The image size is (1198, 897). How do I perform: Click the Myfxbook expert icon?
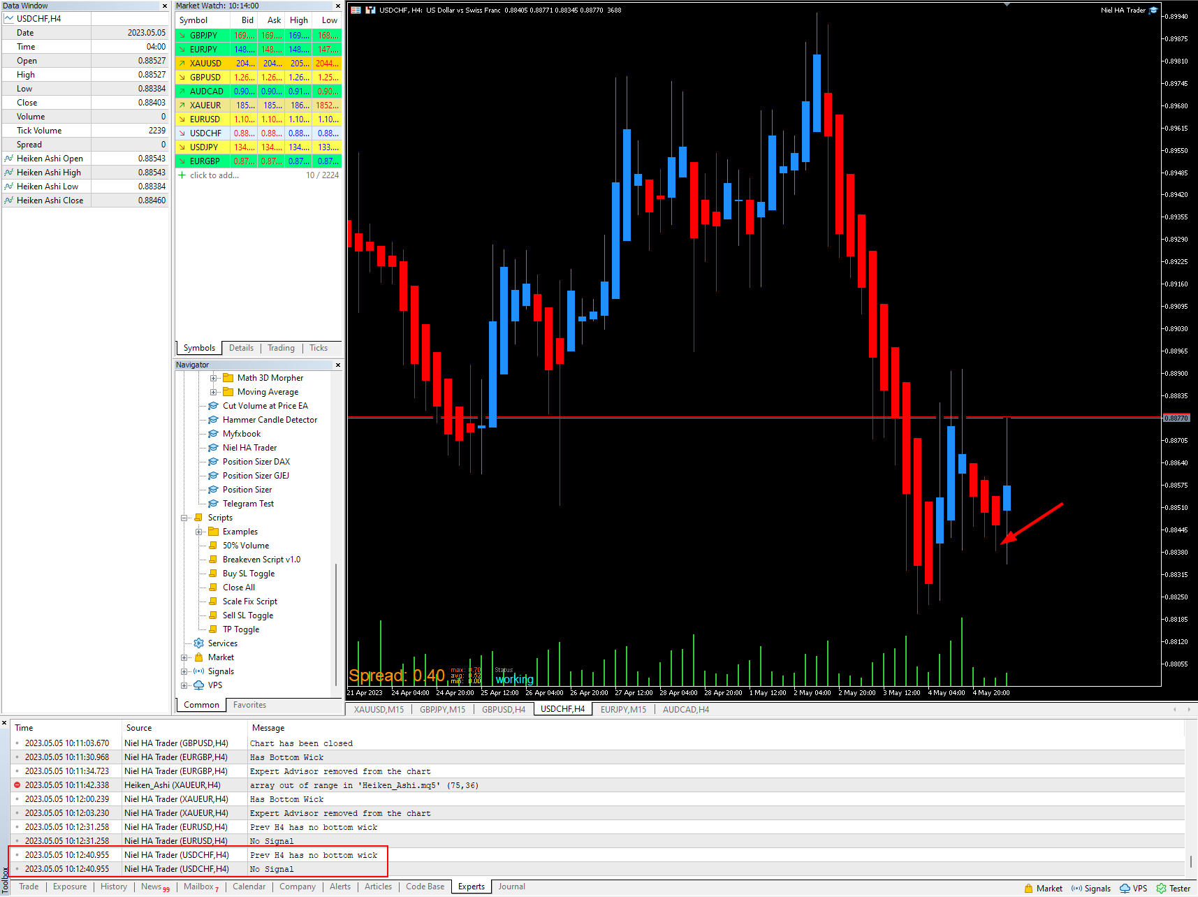point(214,434)
